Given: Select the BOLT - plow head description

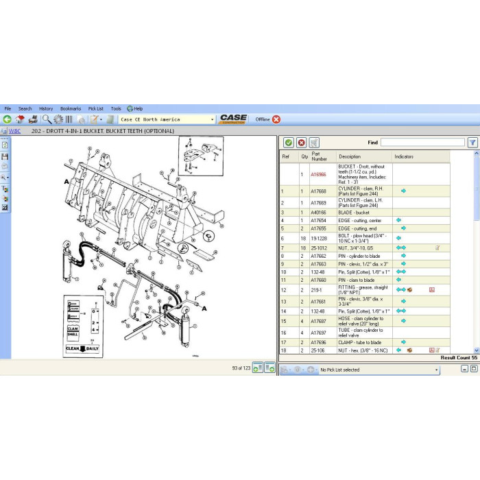Looking at the screenshot, I should pos(363,238).
